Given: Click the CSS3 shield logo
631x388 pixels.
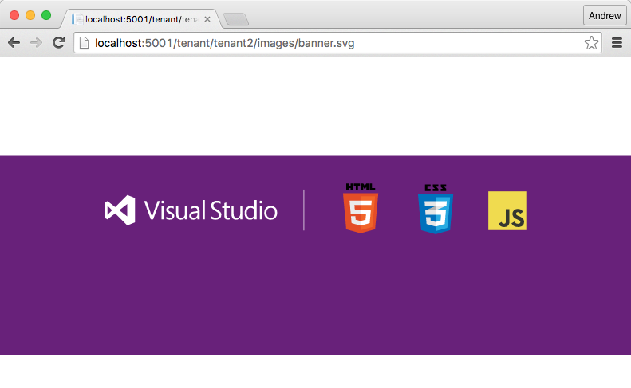Looking at the screenshot, I should click(436, 209).
